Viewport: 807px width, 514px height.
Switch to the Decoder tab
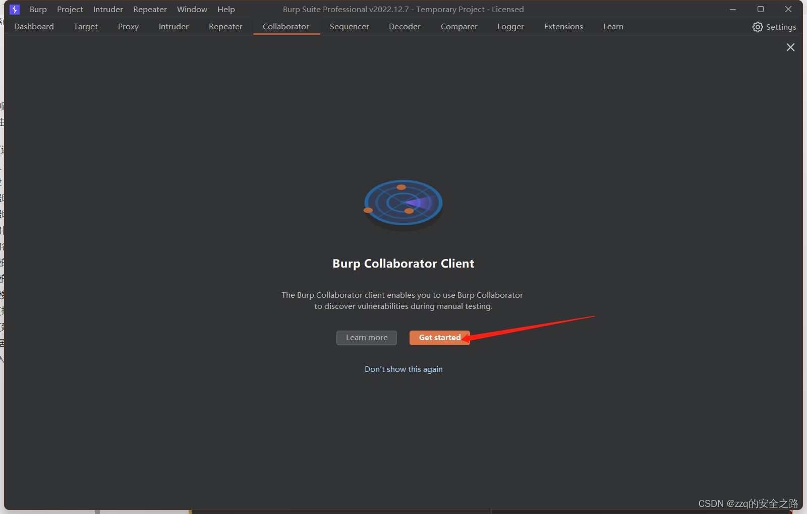405,27
